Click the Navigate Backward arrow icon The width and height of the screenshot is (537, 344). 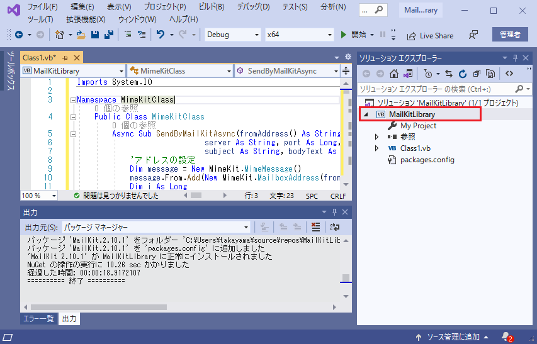pyautogui.click(x=19, y=35)
